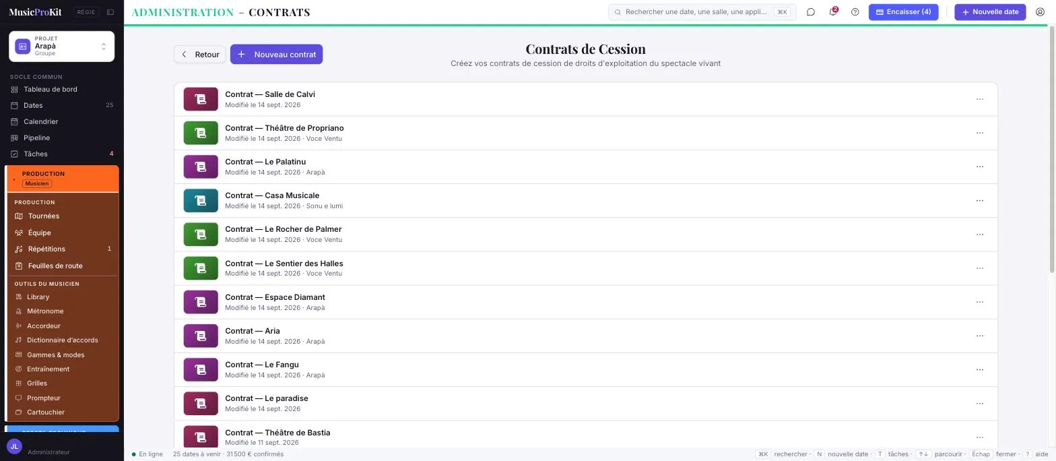The width and height of the screenshot is (1056, 461).
Task: Click the Théâtre de Propriano contract icon
Action: [201, 133]
